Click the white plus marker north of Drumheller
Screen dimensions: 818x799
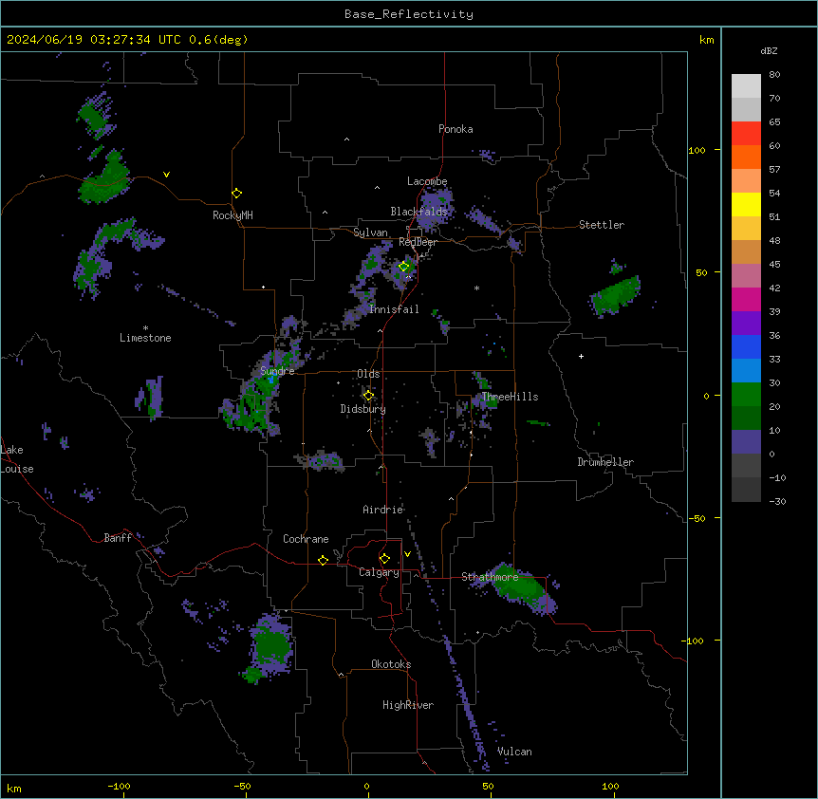[581, 356]
